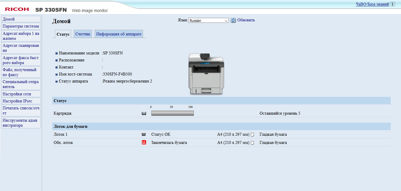
Task: Click the info icon in top right
Action: coord(392,4)
